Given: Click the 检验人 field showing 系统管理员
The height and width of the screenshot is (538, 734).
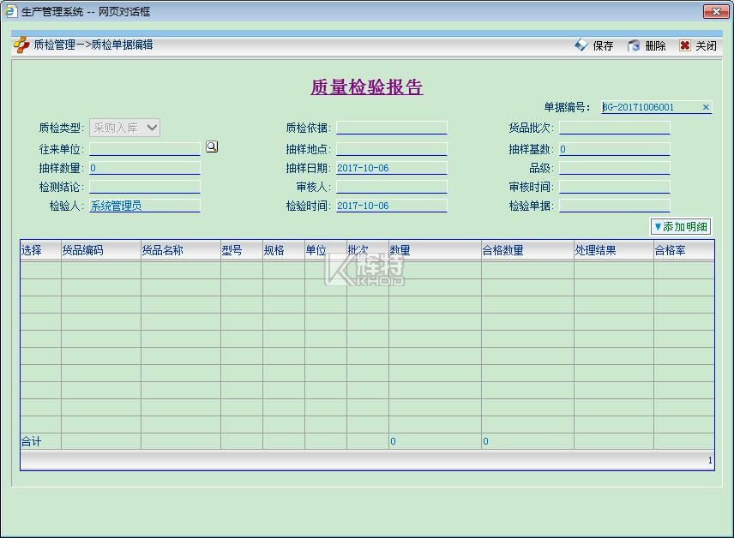Looking at the screenshot, I should pos(144,206).
